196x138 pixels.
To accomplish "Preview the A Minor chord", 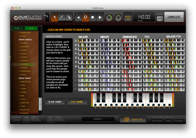I will [110, 62].
